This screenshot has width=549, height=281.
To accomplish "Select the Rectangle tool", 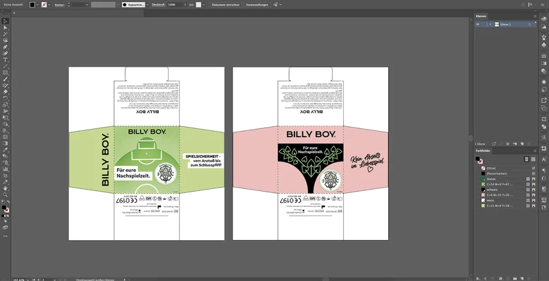I will point(5,72).
